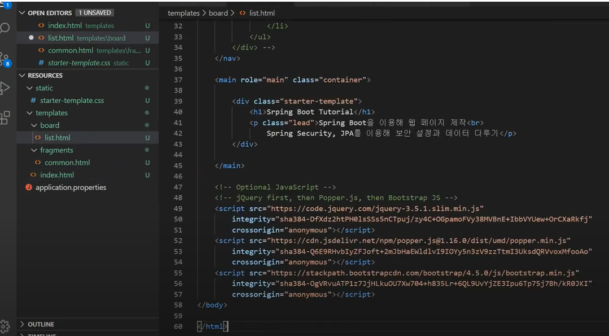Click HTML icon in breadcrumb before list.html
Image resolution: width=609 pixels, height=336 pixels.
(x=243, y=13)
